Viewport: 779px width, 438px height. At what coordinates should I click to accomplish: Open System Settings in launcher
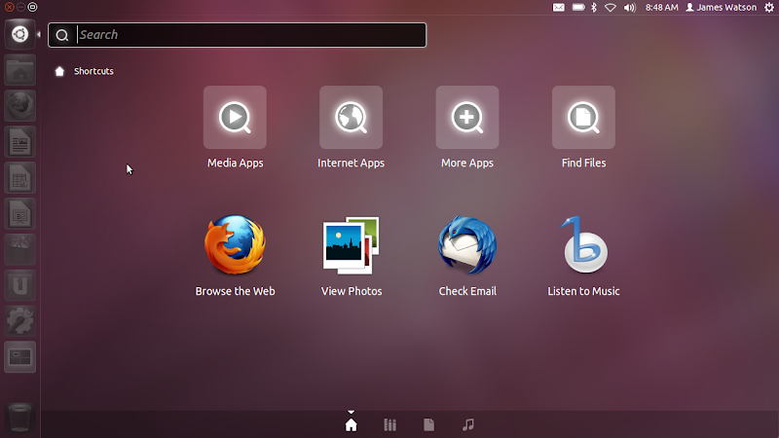19,321
